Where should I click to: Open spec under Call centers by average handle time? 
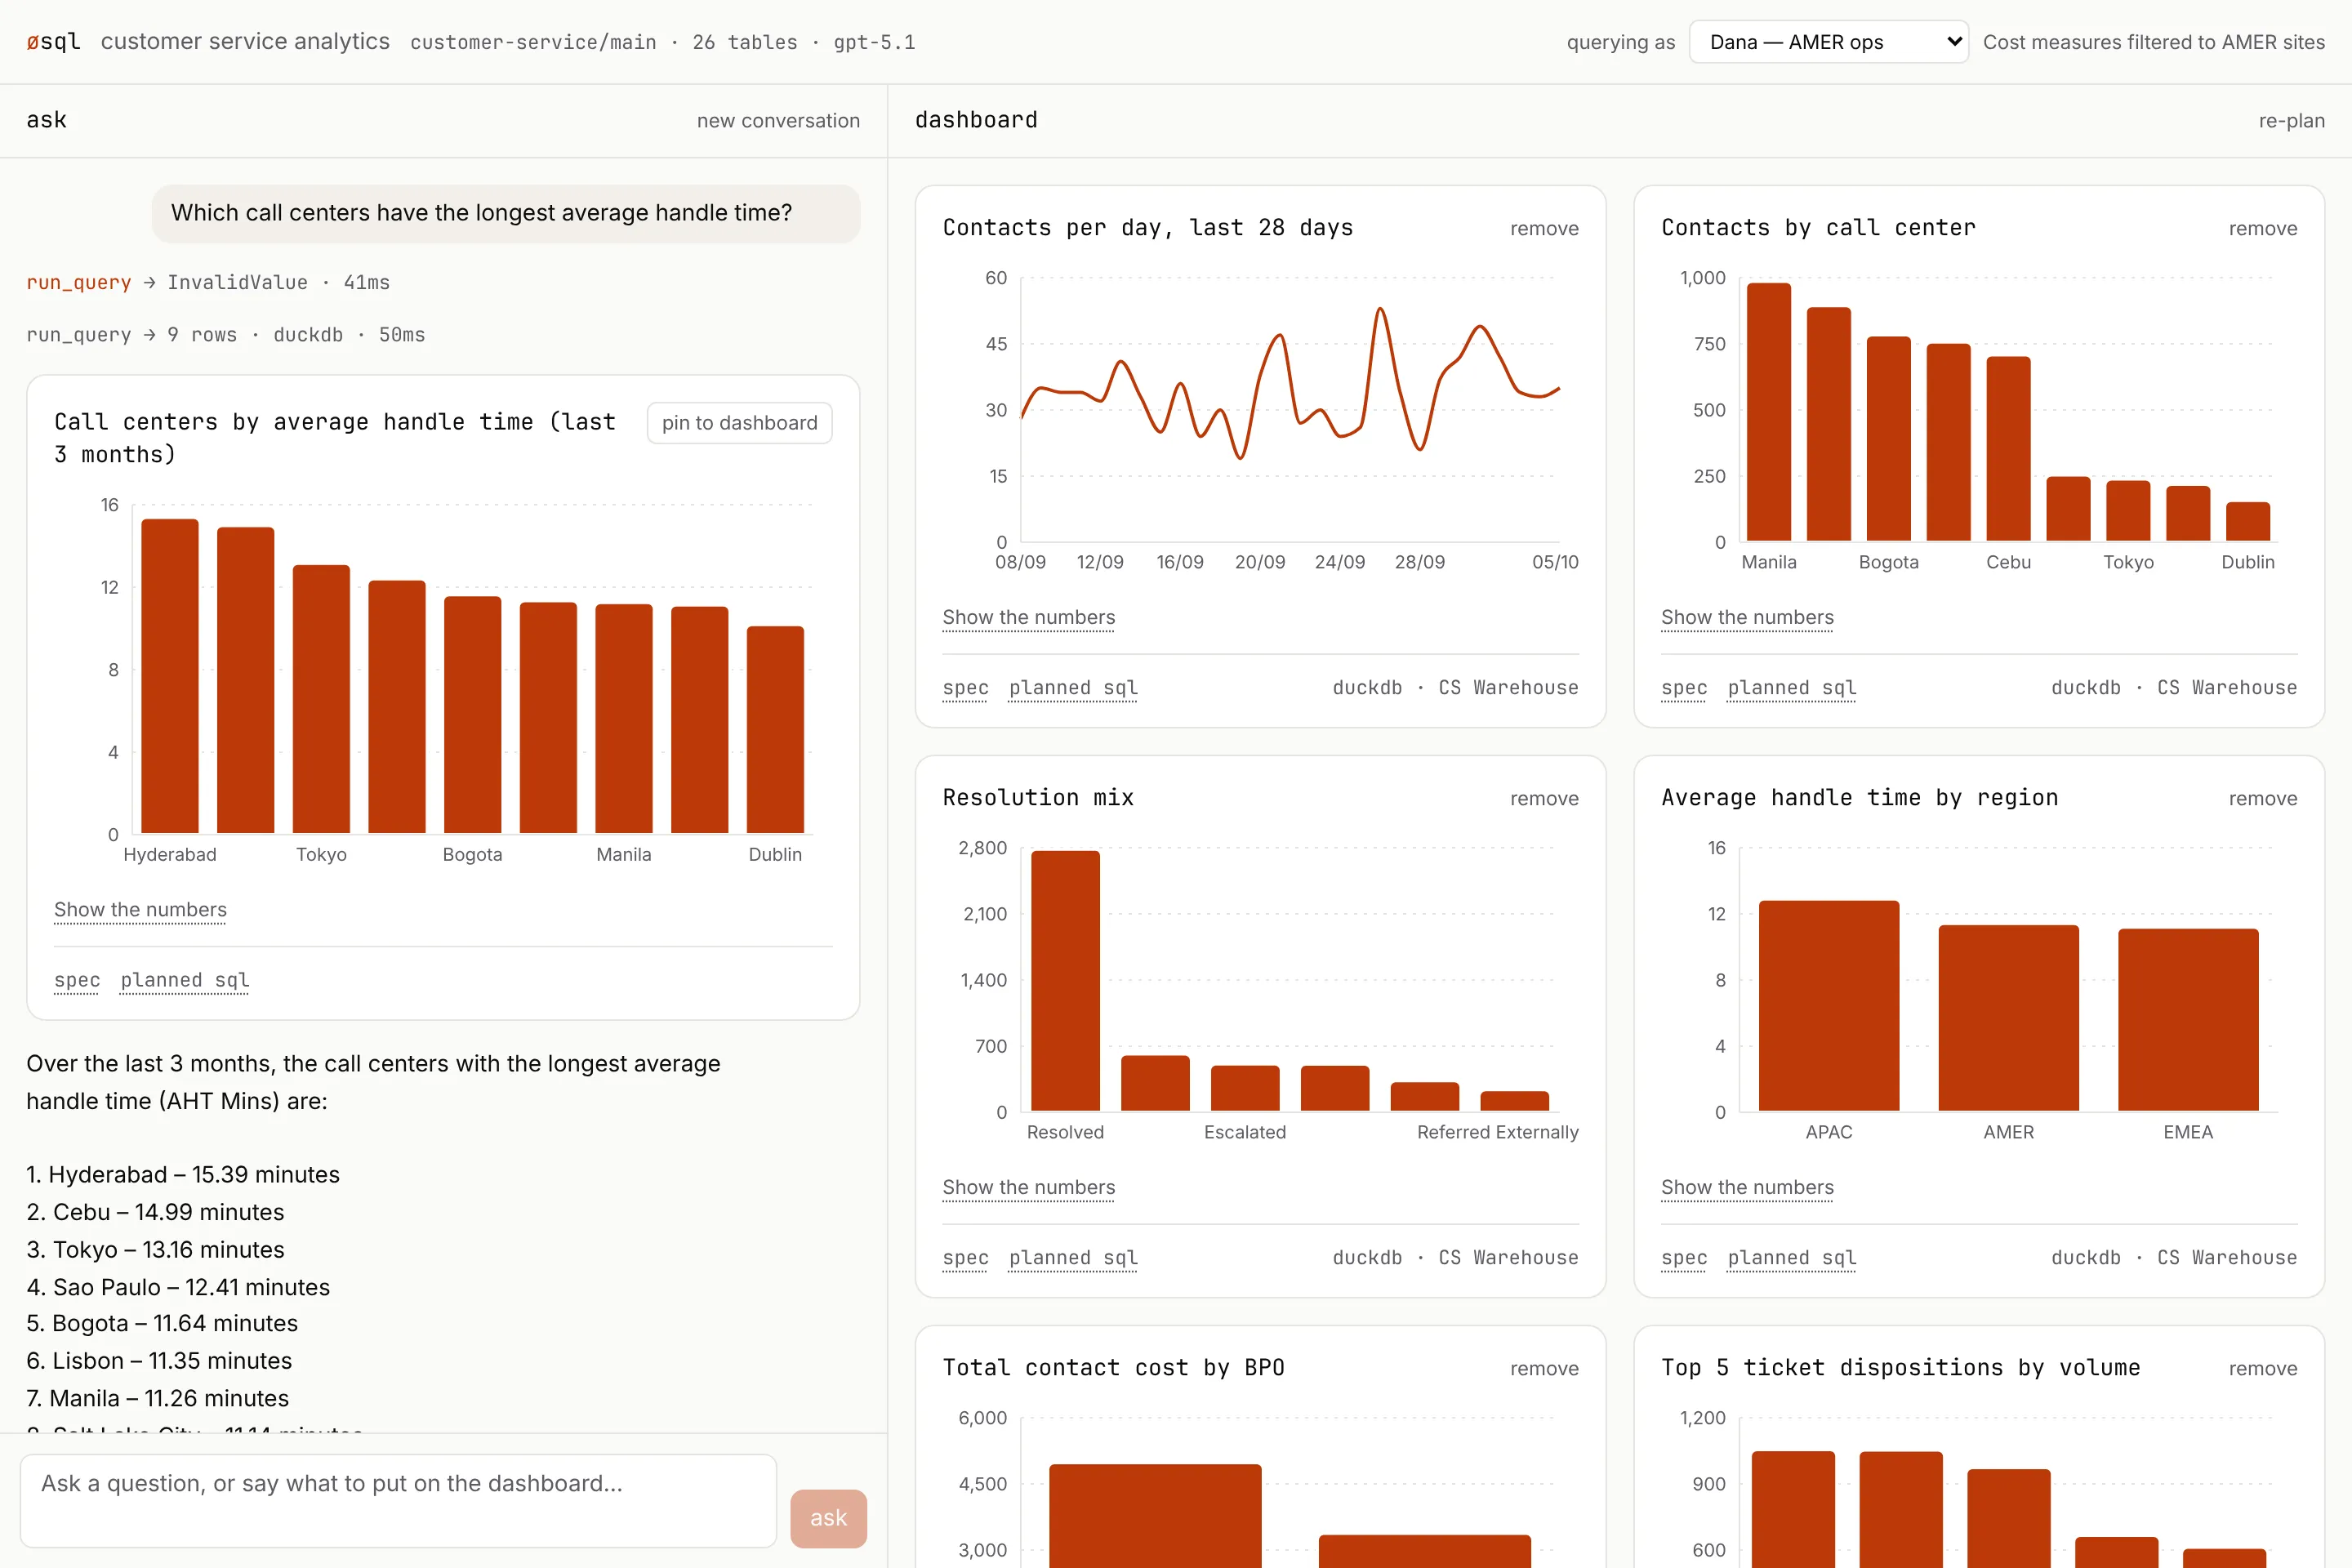click(77, 980)
